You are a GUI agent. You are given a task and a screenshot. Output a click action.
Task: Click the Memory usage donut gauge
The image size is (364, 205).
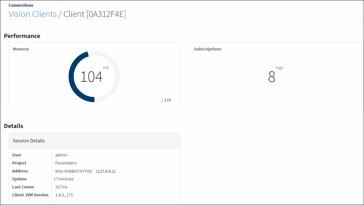coord(94,76)
